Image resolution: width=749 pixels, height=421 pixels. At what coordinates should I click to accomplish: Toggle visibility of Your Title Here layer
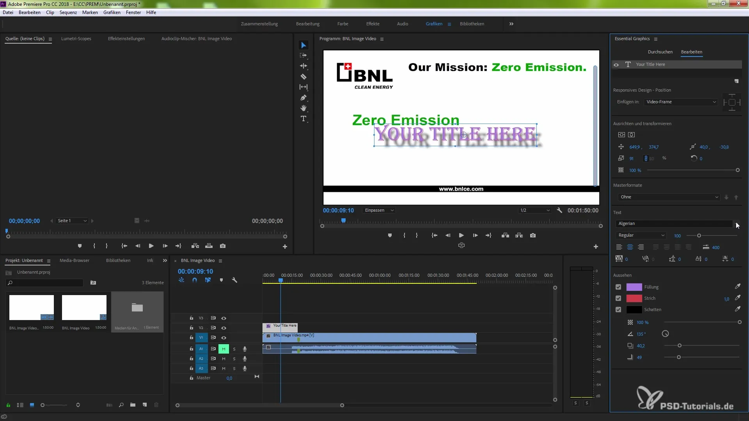(616, 65)
